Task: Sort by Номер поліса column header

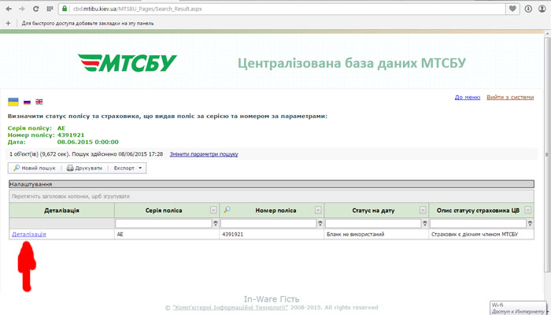Action: [x=275, y=210]
